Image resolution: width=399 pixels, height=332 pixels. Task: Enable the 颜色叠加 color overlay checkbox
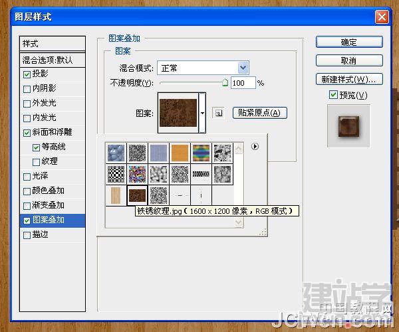27,191
